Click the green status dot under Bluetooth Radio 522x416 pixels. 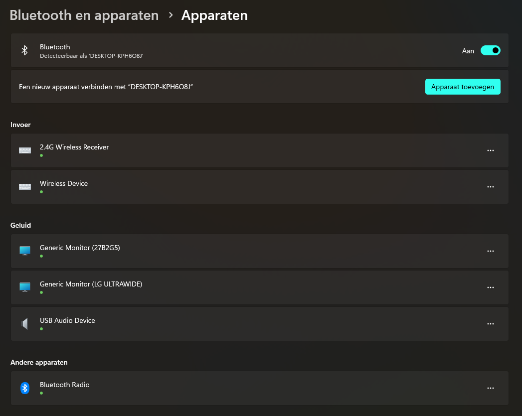coord(41,393)
